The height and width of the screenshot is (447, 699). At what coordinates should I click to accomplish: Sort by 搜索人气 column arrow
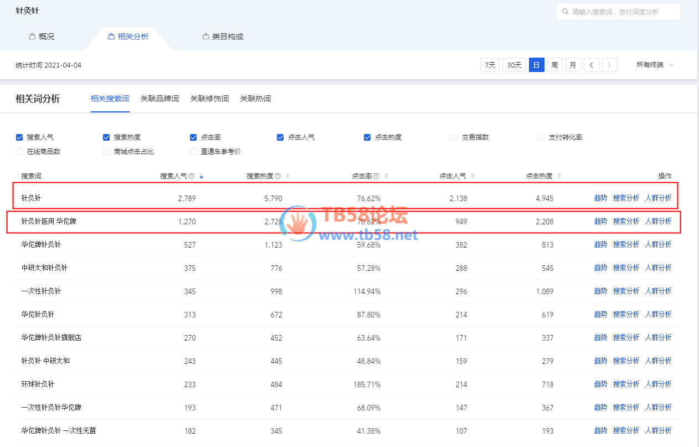pyautogui.click(x=201, y=176)
